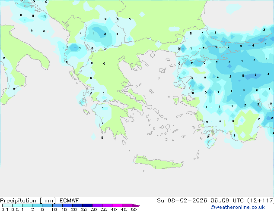Click the 10–15 mm legend swatch
This screenshot has width=274, height=211.
57,205
